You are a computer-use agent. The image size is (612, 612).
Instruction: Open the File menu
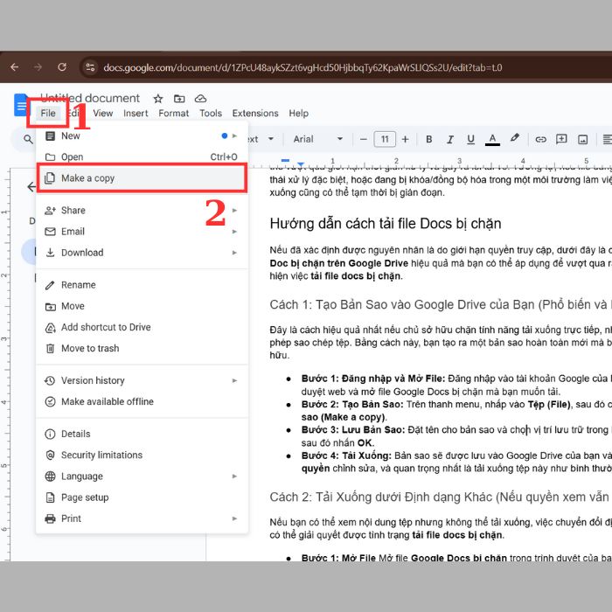coord(48,113)
